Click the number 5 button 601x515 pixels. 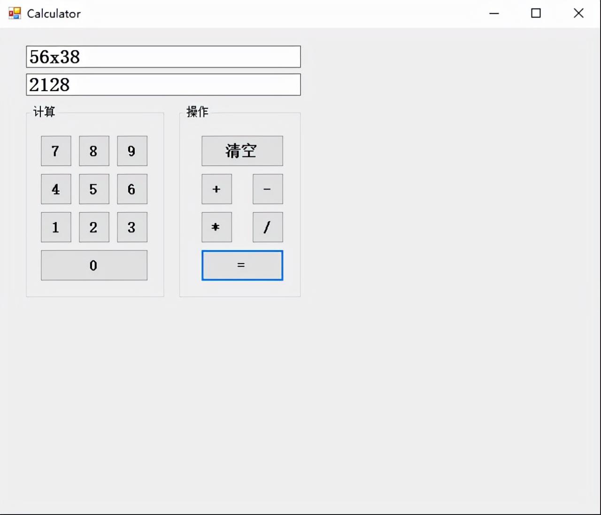coord(94,189)
